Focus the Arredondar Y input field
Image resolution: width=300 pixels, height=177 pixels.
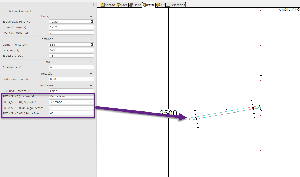point(71,67)
